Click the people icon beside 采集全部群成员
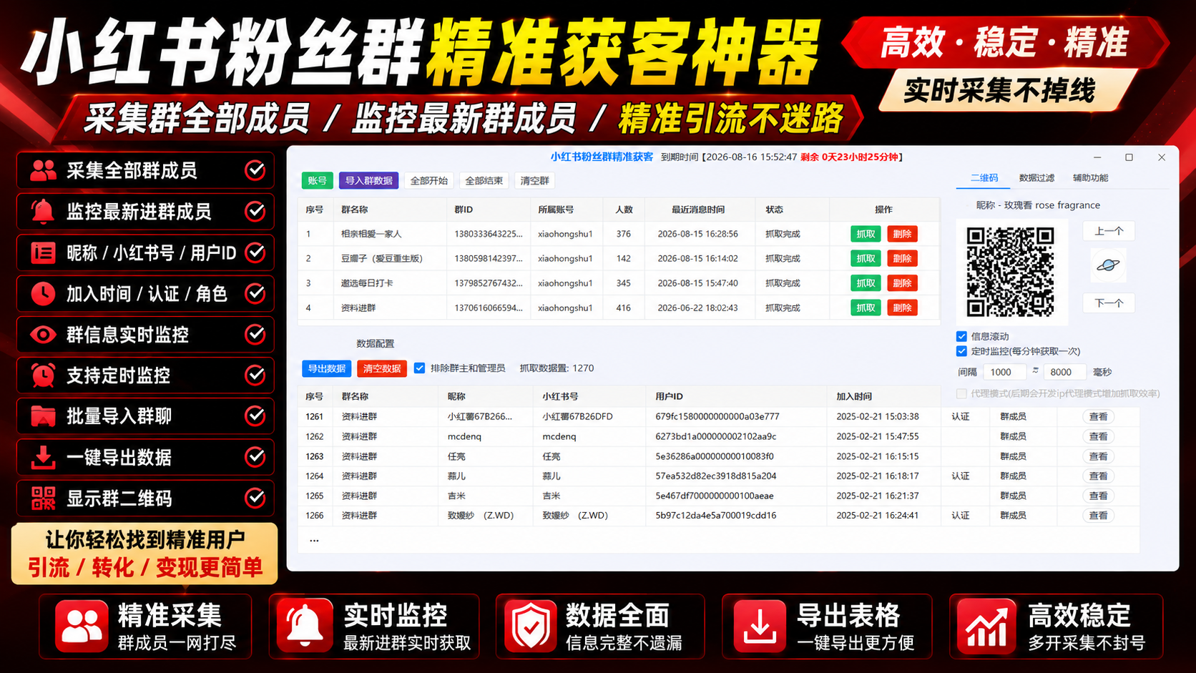 click(x=43, y=170)
